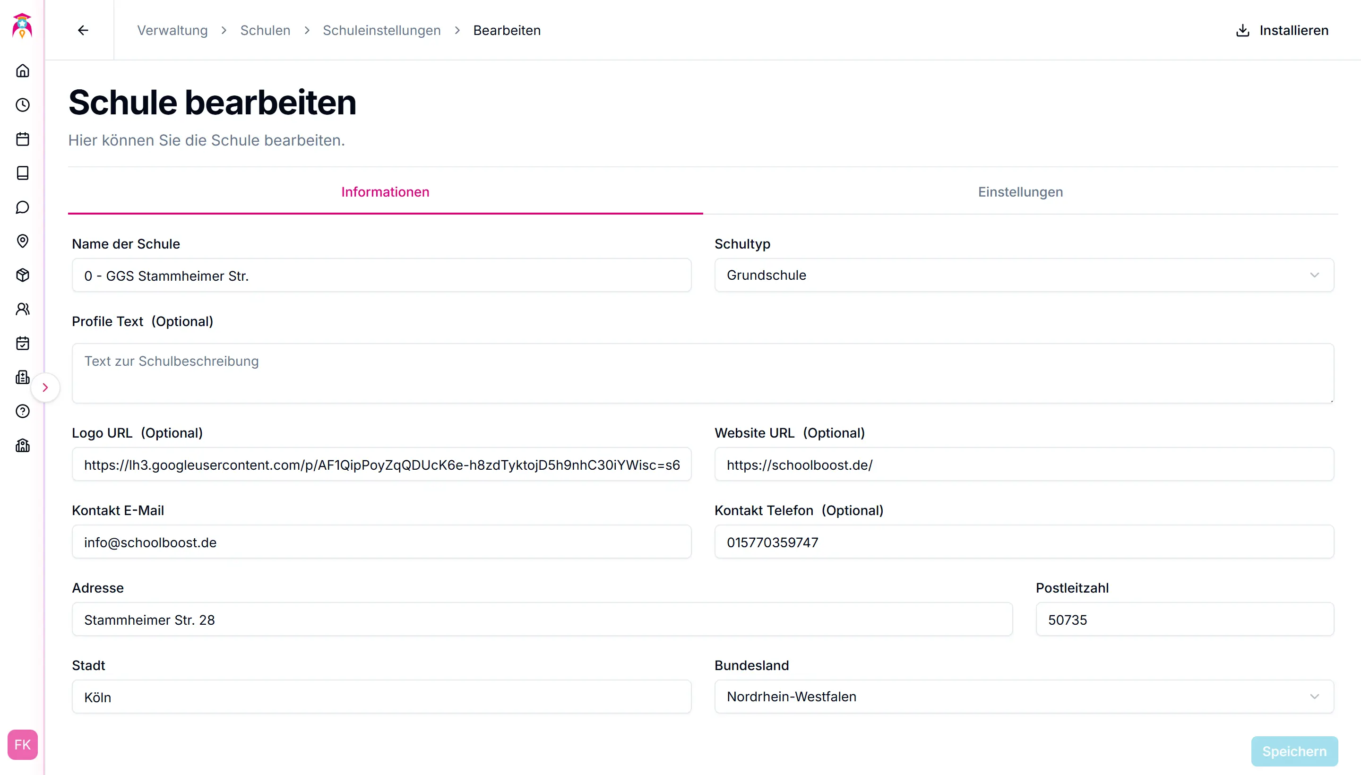Click the Installieren button

pos(1282,30)
